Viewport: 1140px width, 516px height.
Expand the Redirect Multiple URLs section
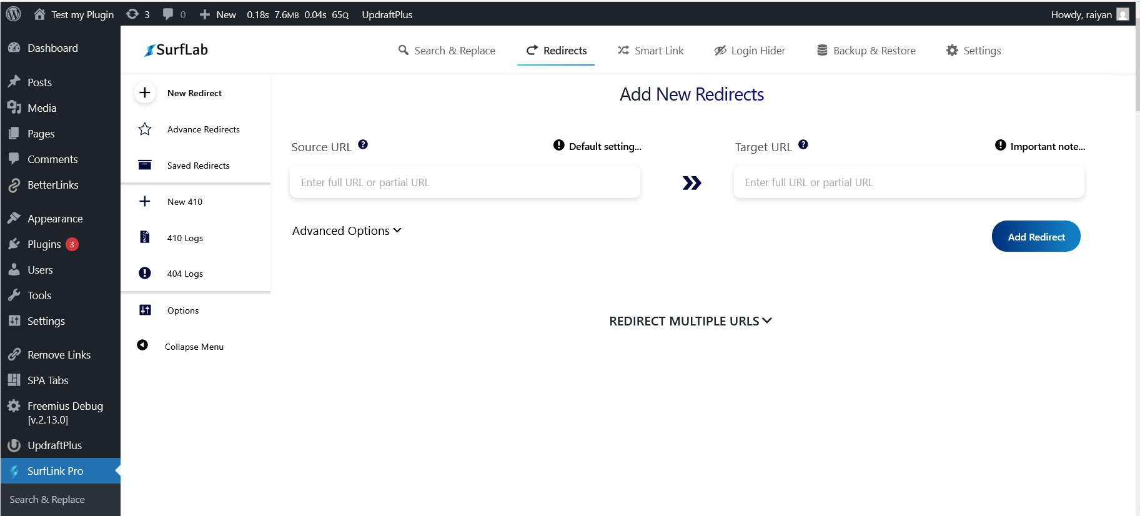pyautogui.click(x=691, y=321)
